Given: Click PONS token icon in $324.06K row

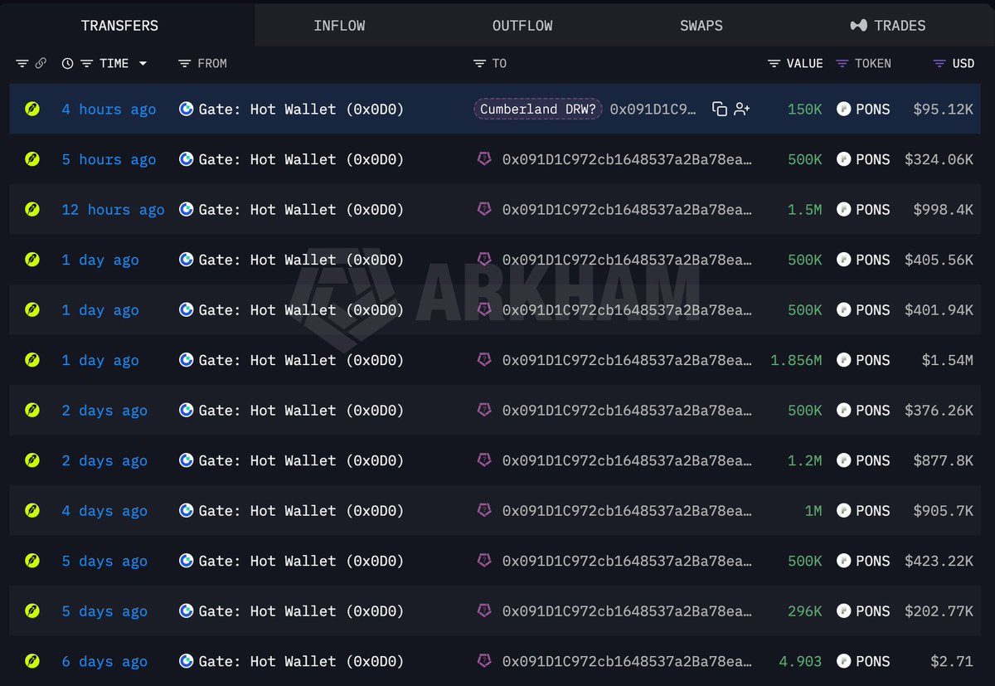Looking at the screenshot, I should 843,159.
